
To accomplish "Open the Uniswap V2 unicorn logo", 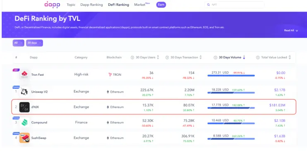I will pos(24,92).
